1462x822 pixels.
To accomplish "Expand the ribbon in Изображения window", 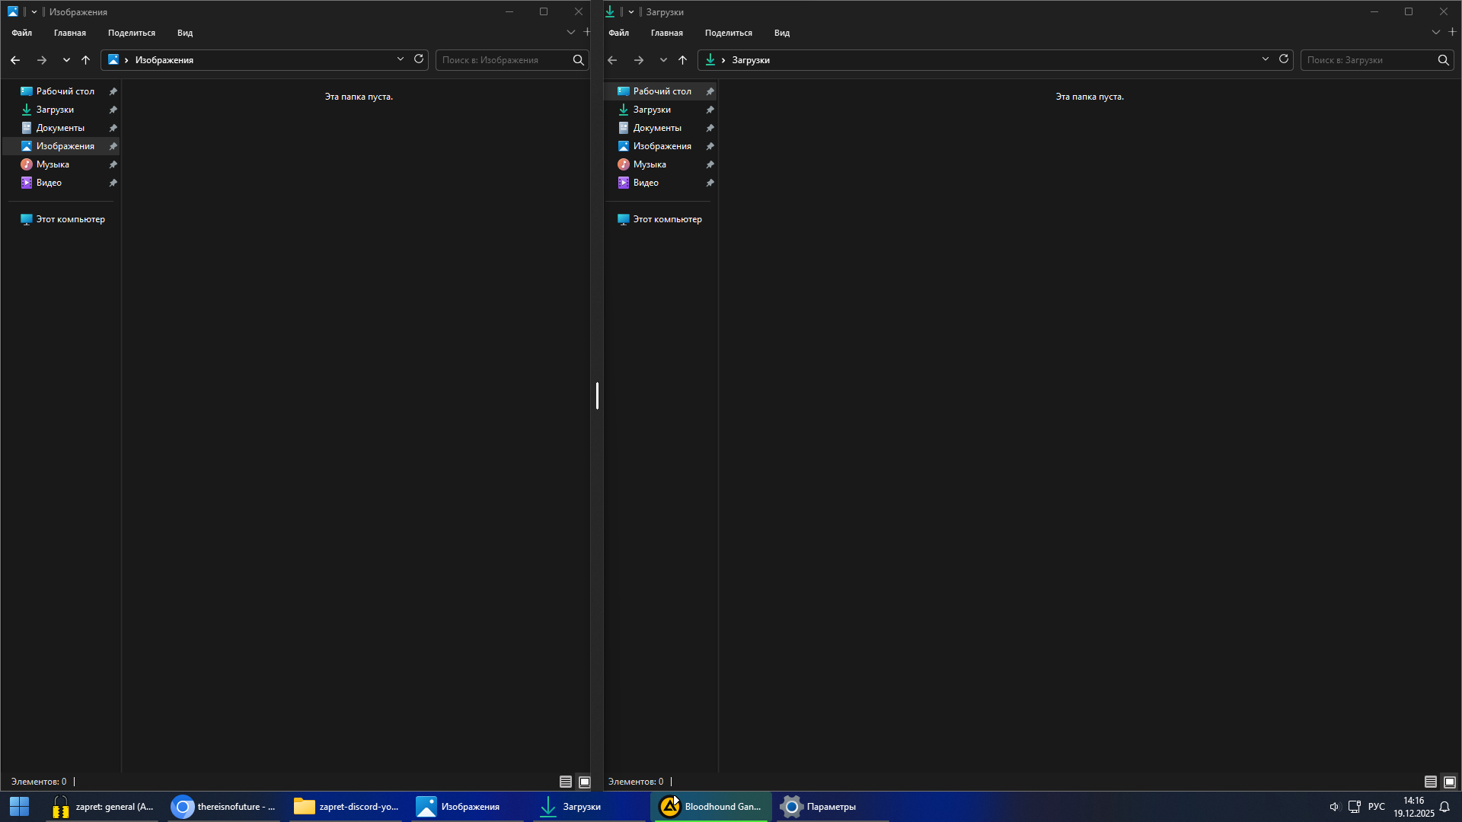I will pyautogui.click(x=571, y=33).
